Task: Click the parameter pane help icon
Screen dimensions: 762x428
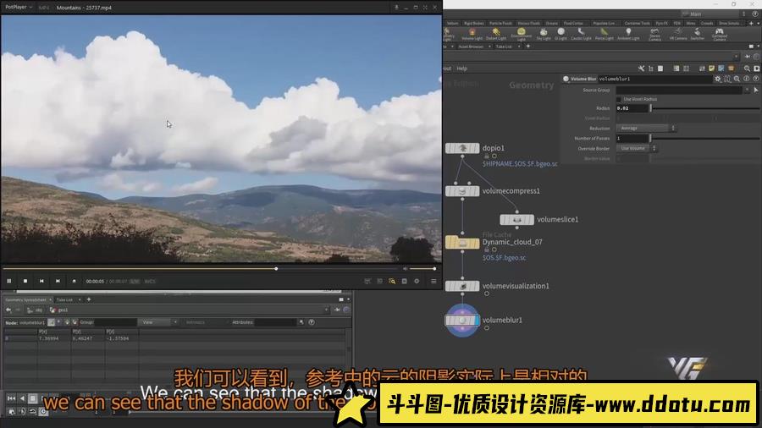Action: tap(756, 79)
